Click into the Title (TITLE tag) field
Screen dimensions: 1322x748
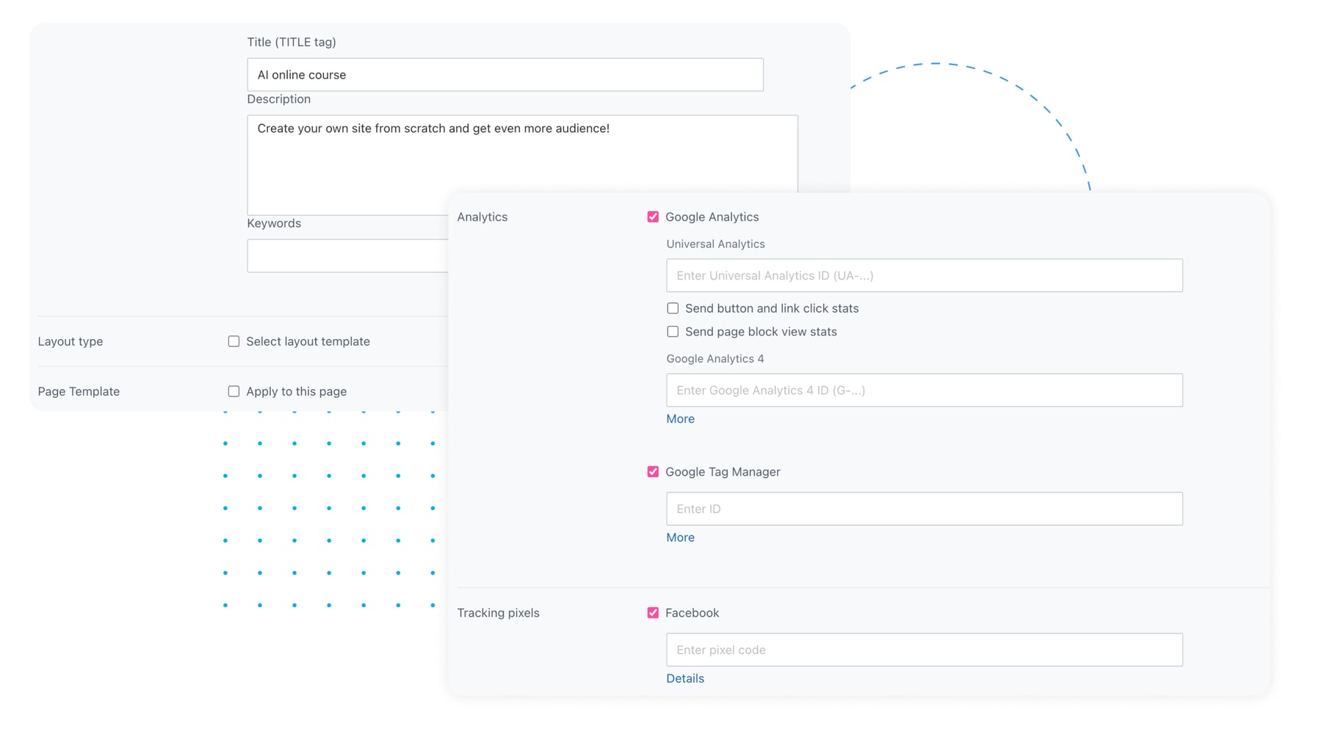[505, 75]
